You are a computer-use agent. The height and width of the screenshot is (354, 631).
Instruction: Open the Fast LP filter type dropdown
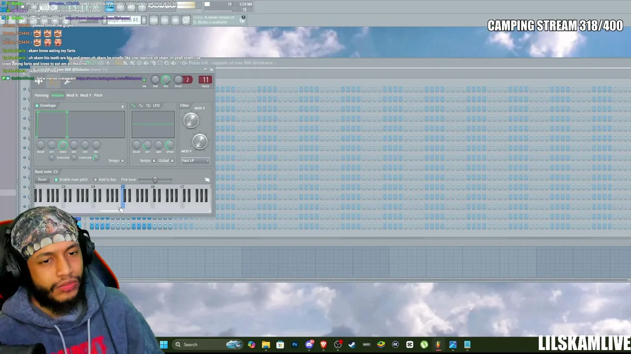195,161
